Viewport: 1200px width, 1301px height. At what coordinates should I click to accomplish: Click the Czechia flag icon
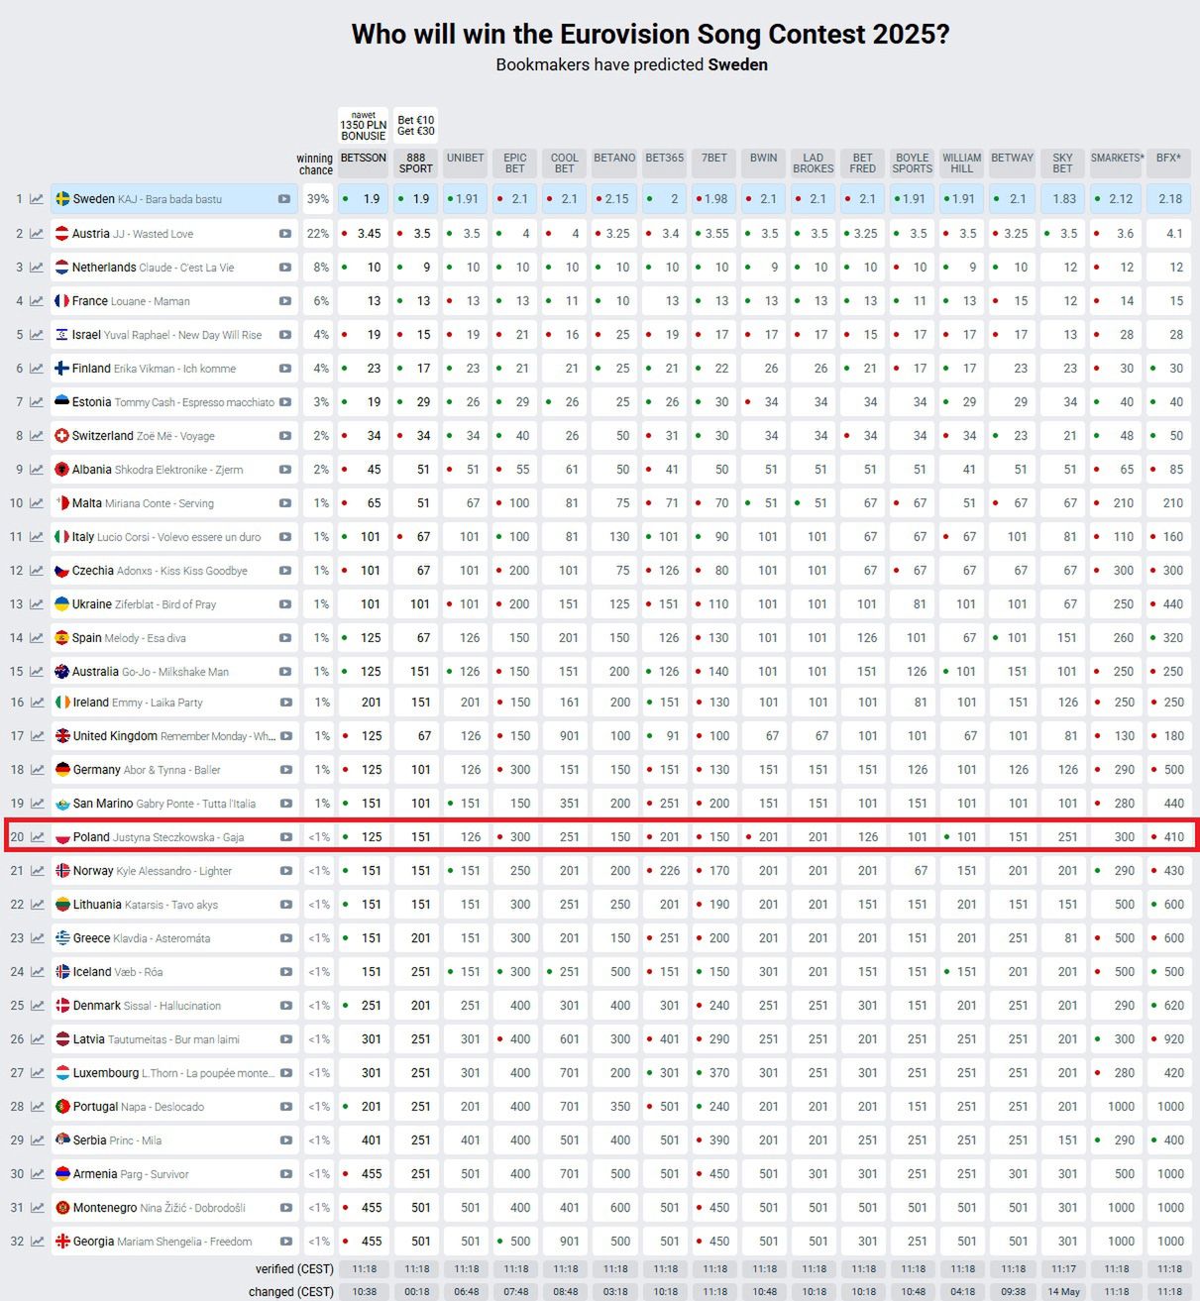pyautogui.click(x=61, y=571)
